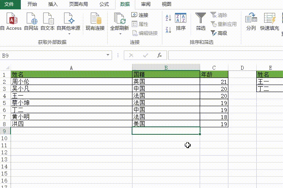Click the select-all corner triangle
Screen dimensions: 283x188
(x=7, y=68)
